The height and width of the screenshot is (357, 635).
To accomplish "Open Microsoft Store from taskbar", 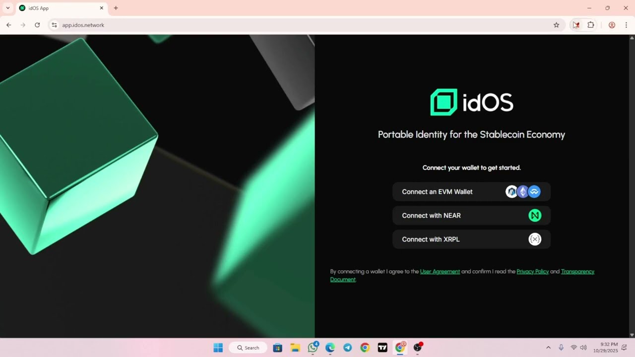I will tap(278, 348).
